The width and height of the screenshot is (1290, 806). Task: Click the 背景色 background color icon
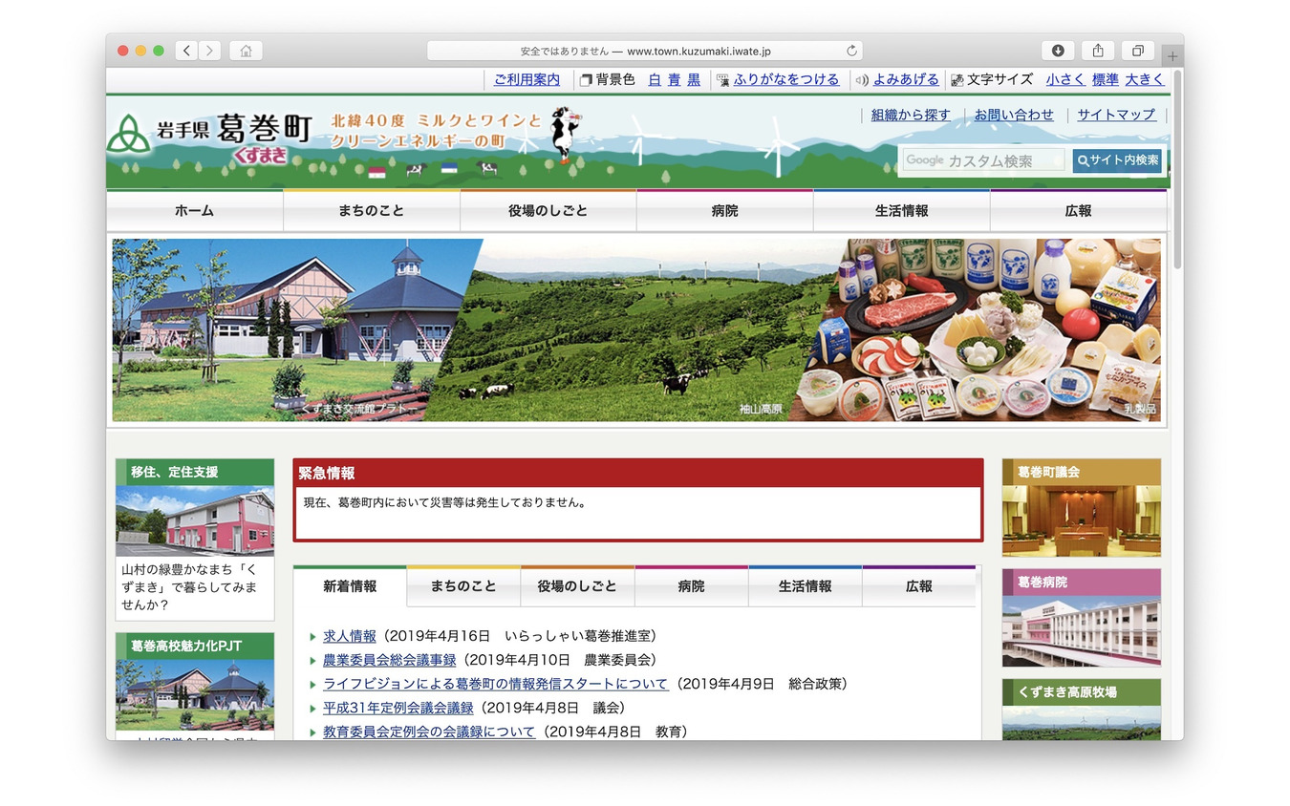point(587,79)
